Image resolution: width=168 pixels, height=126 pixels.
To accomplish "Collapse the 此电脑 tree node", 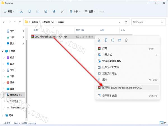I will click(3, 51).
